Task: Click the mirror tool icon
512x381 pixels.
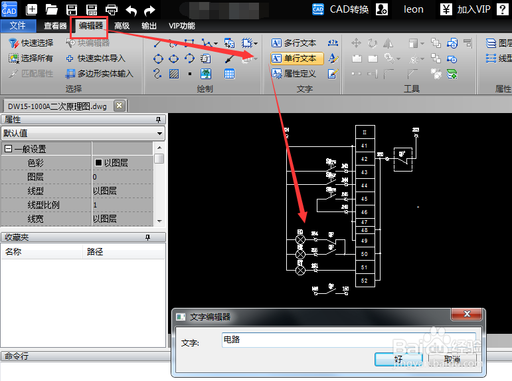Action: coord(388,43)
